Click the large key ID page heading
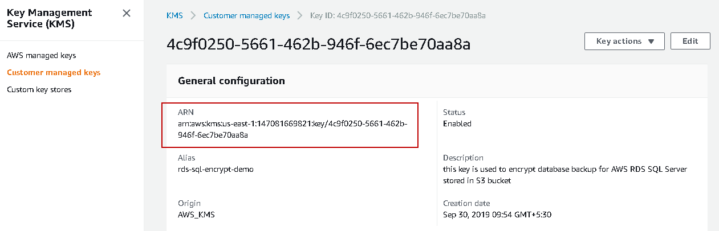This screenshot has width=719, height=231. click(x=318, y=44)
